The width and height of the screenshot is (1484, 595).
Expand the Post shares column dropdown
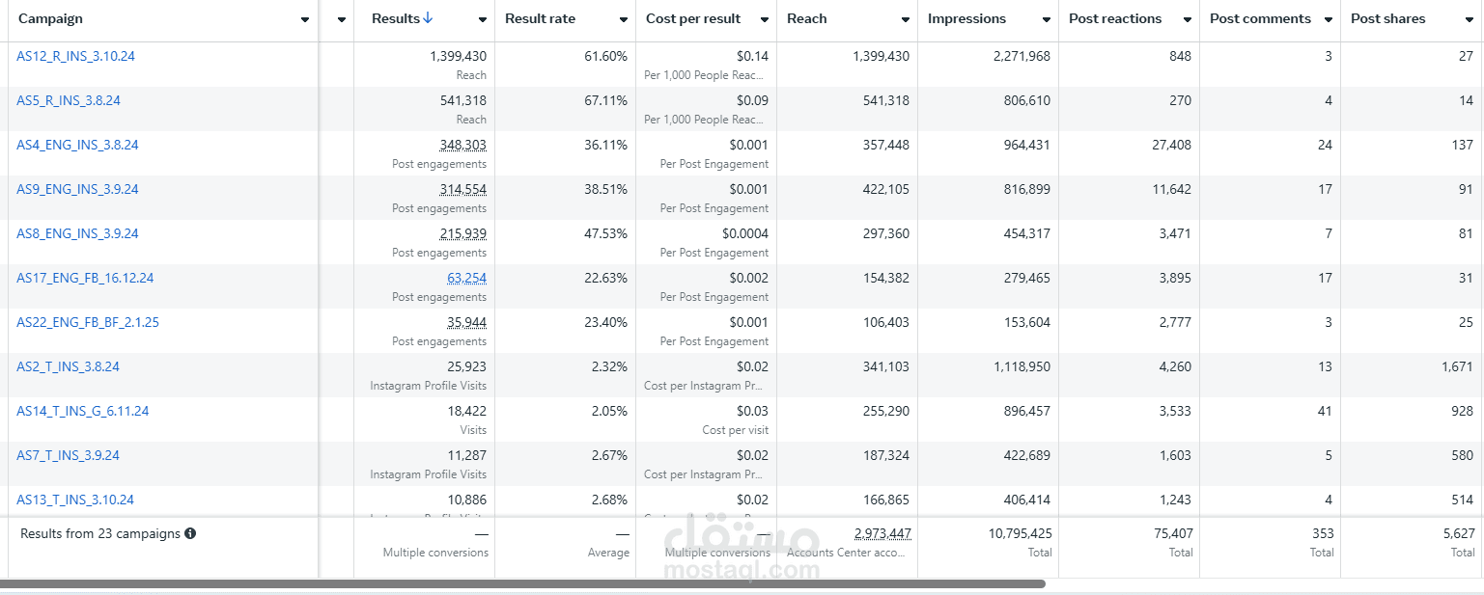tap(1469, 19)
